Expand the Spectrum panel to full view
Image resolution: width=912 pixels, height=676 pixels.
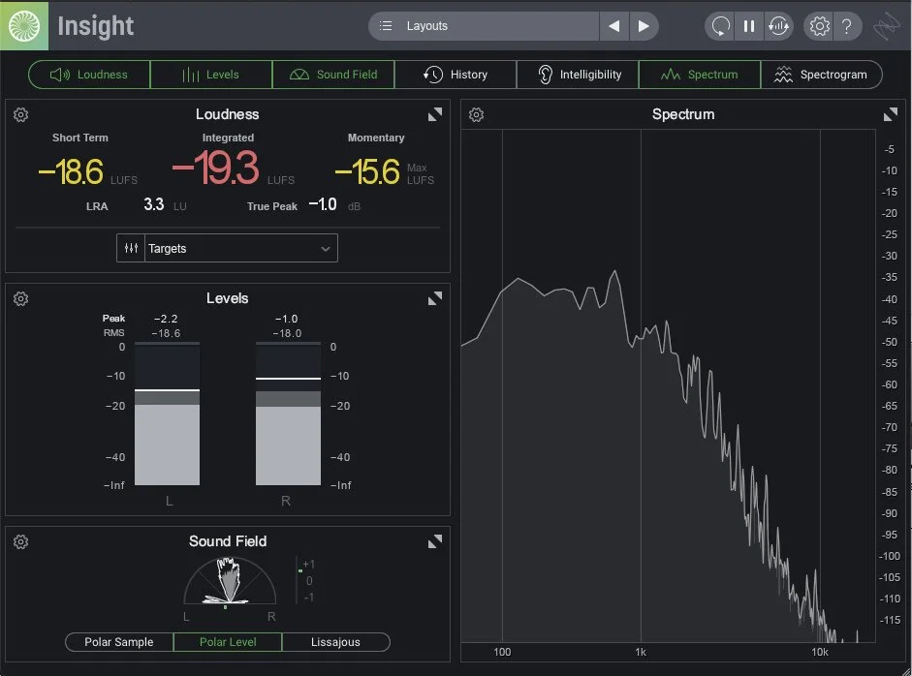(891, 114)
